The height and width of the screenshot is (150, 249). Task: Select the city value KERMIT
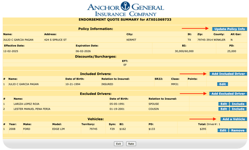click(x=131, y=40)
